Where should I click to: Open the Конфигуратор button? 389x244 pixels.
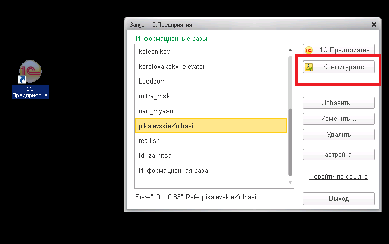339,67
